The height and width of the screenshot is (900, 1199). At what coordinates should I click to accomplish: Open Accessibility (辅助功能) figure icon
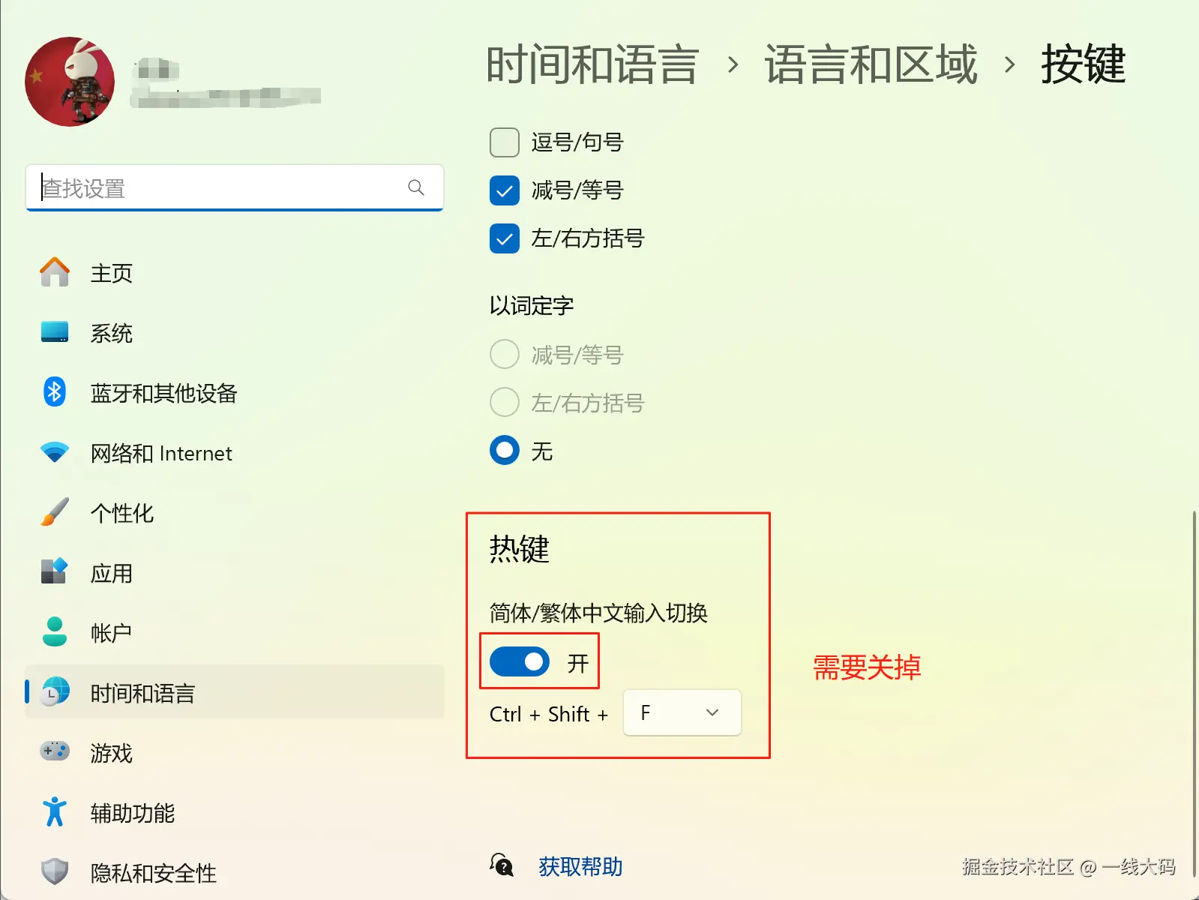click(55, 812)
